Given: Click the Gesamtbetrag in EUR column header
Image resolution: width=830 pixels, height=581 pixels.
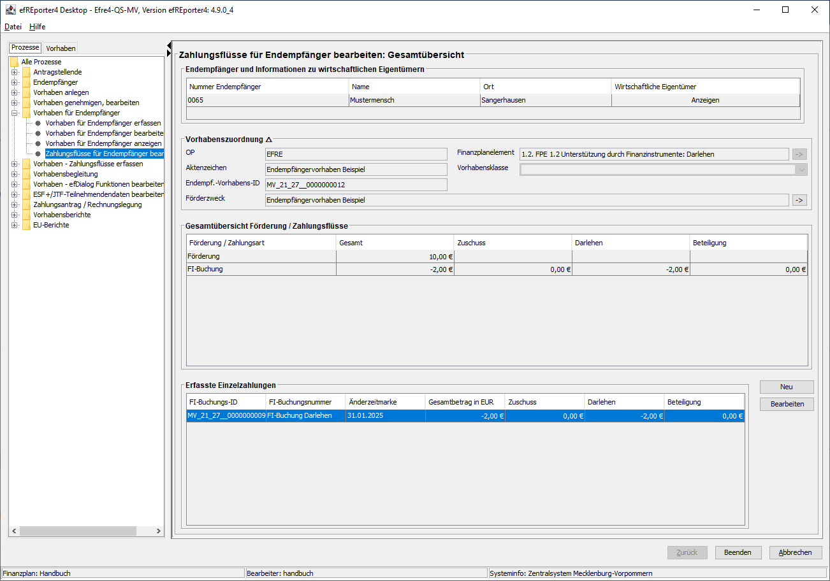Looking at the screenshot, I should pos(465,402).
